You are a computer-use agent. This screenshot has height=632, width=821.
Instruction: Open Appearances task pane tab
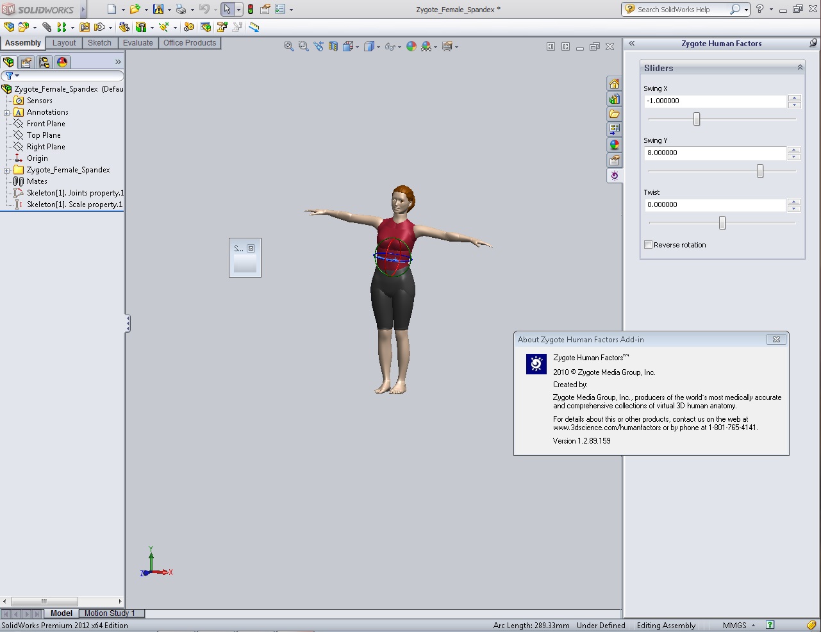[x=614, y=145]
